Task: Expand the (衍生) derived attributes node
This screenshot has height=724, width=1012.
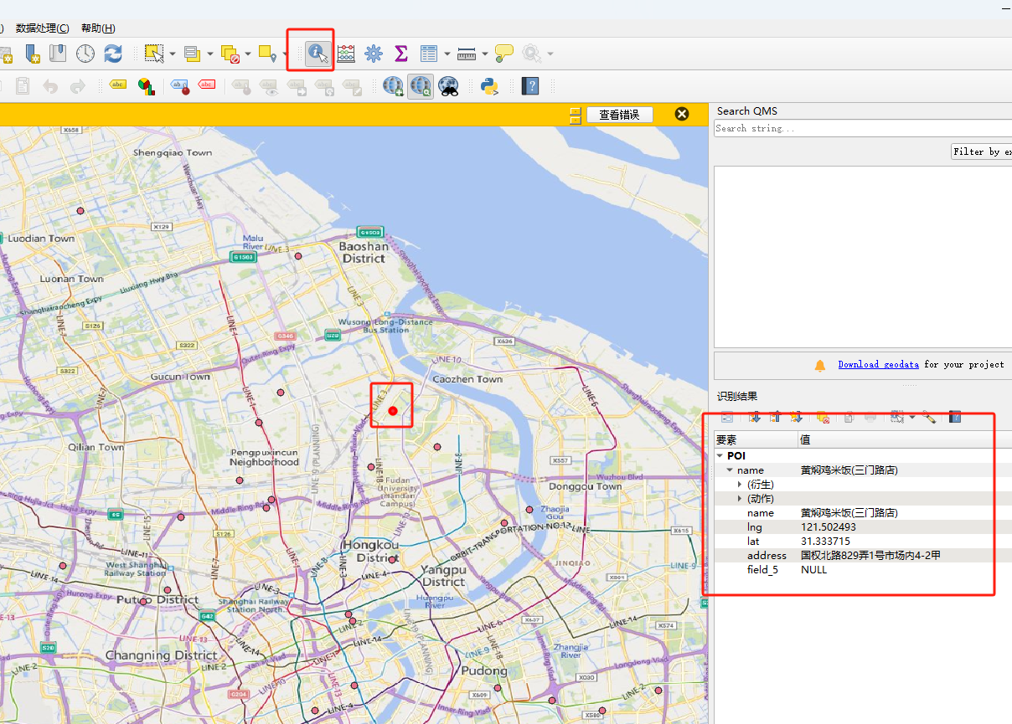Action: [x=740, y=485]
